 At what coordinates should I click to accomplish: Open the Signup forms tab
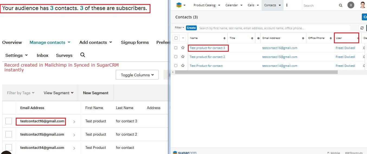[x=135, y=42]
